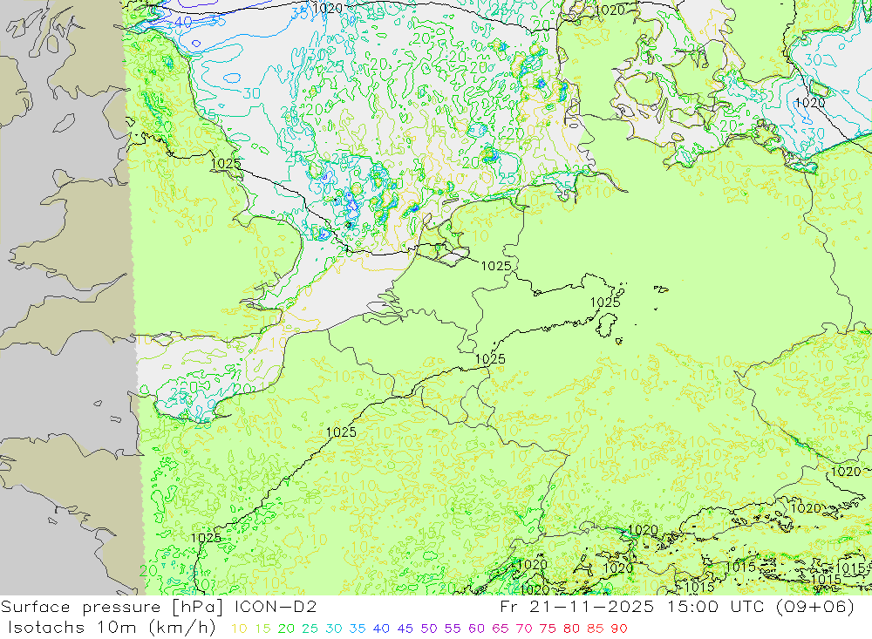Click the '(09+06)' forecast run label

pos(815,606)
